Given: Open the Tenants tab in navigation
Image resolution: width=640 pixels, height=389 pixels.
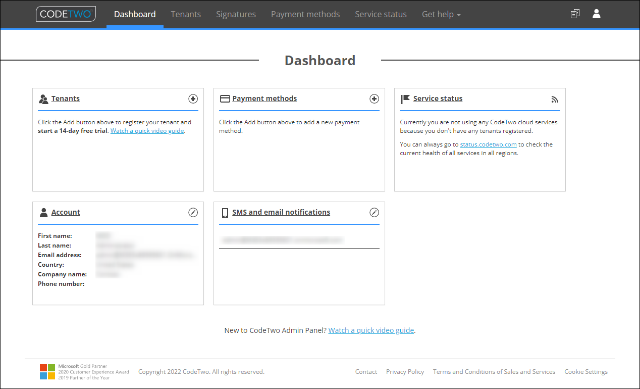Looking at the screenshot, I should point(186,14).
